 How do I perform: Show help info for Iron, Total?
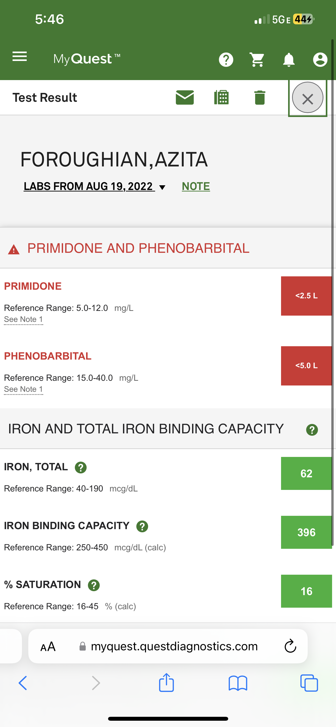(81, 467)
